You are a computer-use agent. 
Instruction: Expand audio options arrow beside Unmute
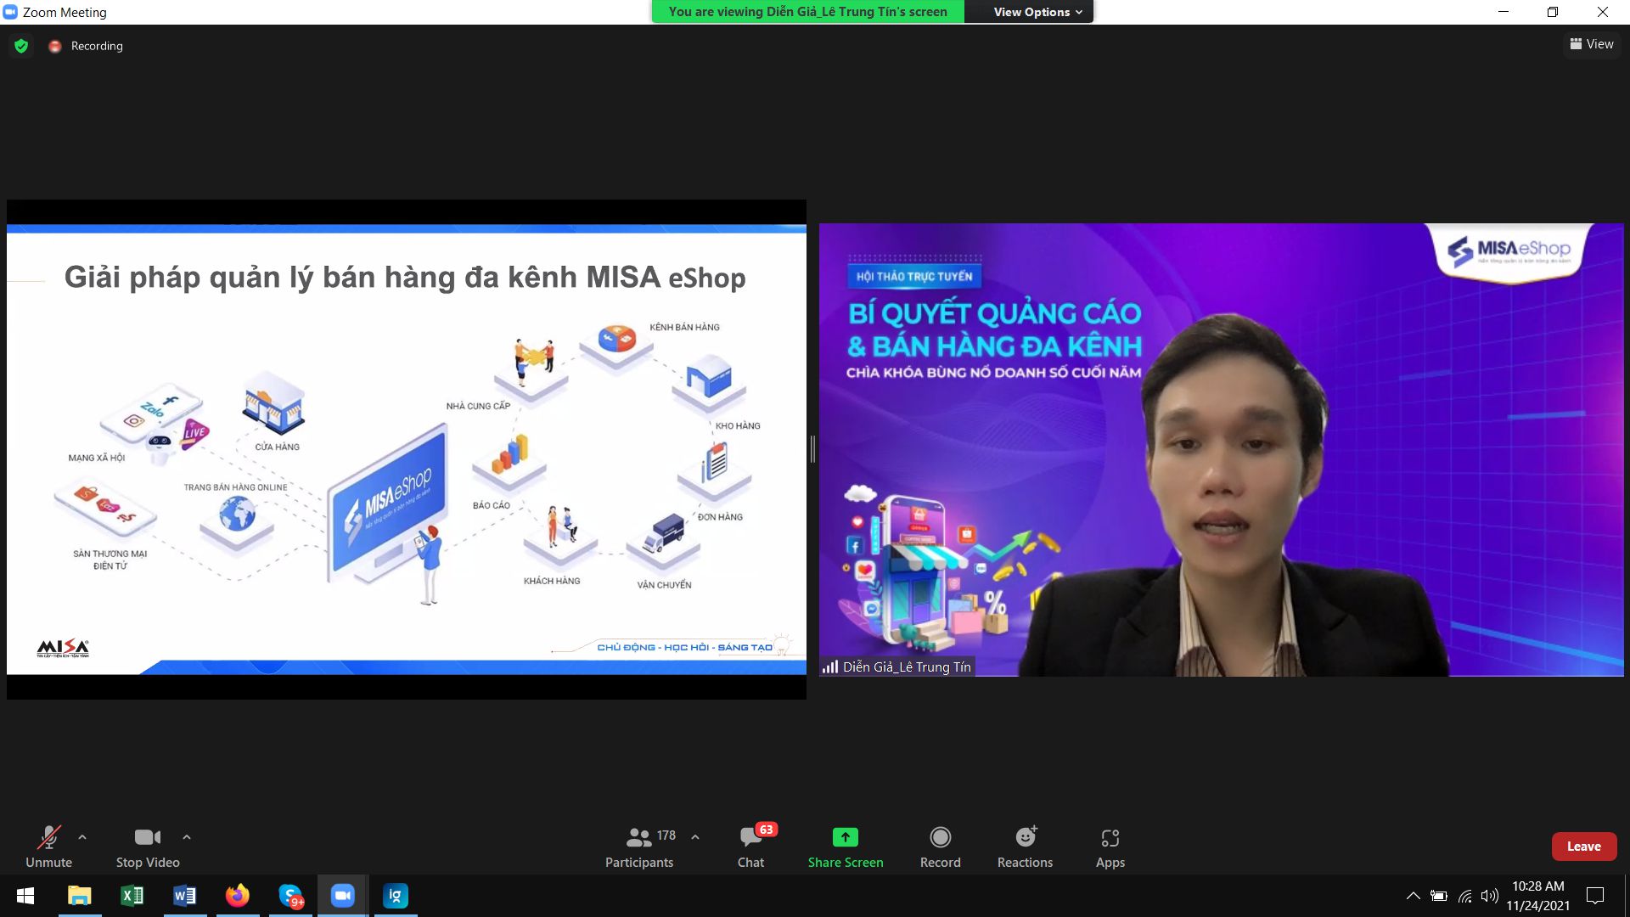(x=82, y=837)
